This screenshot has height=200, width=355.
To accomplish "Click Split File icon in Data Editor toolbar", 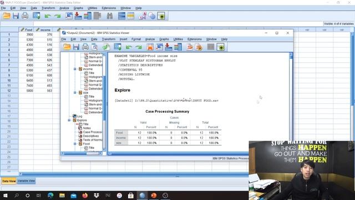I will [121, 16].
